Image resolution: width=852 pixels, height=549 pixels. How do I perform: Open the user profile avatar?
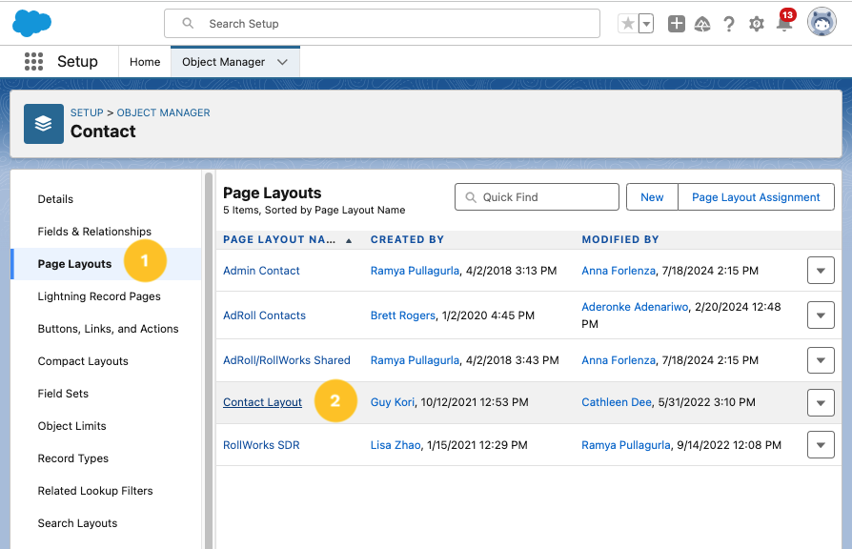[821, 23]
